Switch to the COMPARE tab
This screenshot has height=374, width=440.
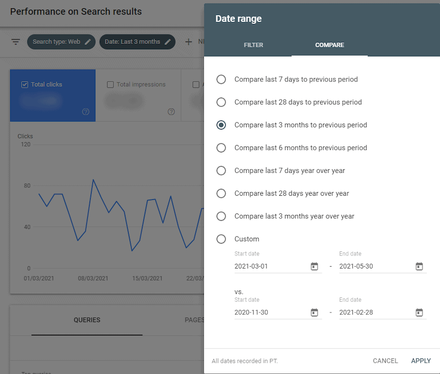click(x=330, y=45)
